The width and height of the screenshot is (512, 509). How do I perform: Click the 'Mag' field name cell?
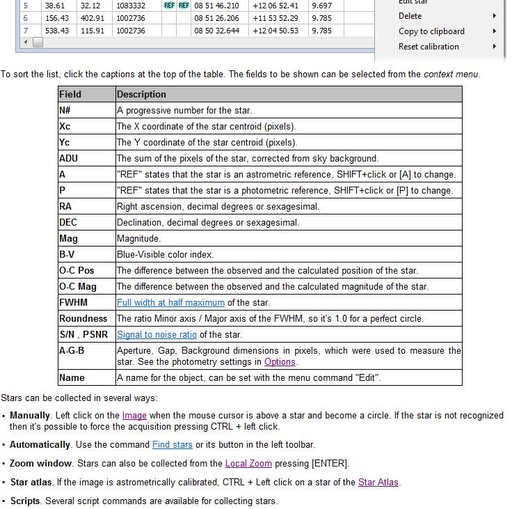pyautogui.click(x=87, y=238)
